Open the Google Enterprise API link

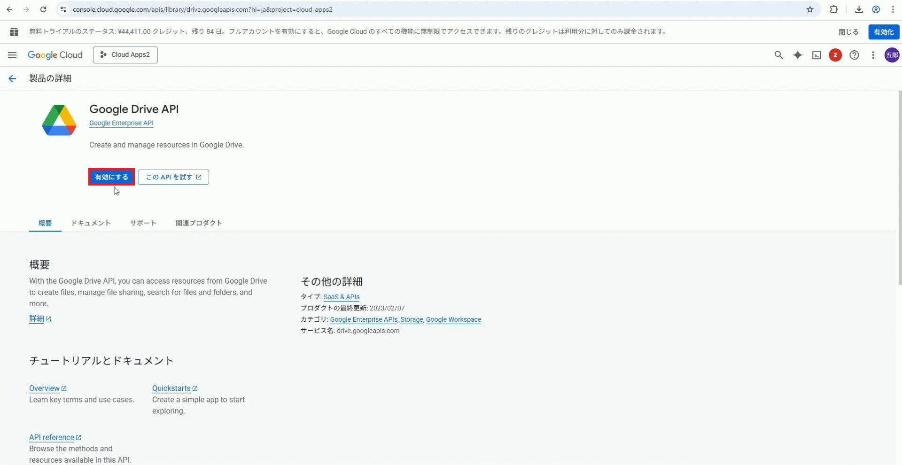[x=121, y=123]
